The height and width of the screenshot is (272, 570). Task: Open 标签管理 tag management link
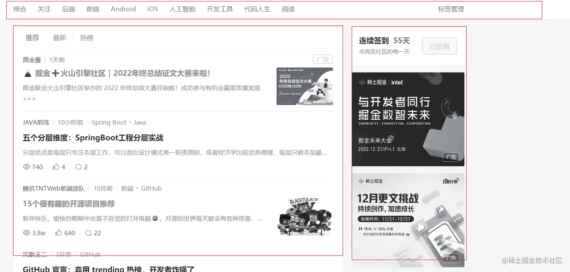(x=451, y=9)
